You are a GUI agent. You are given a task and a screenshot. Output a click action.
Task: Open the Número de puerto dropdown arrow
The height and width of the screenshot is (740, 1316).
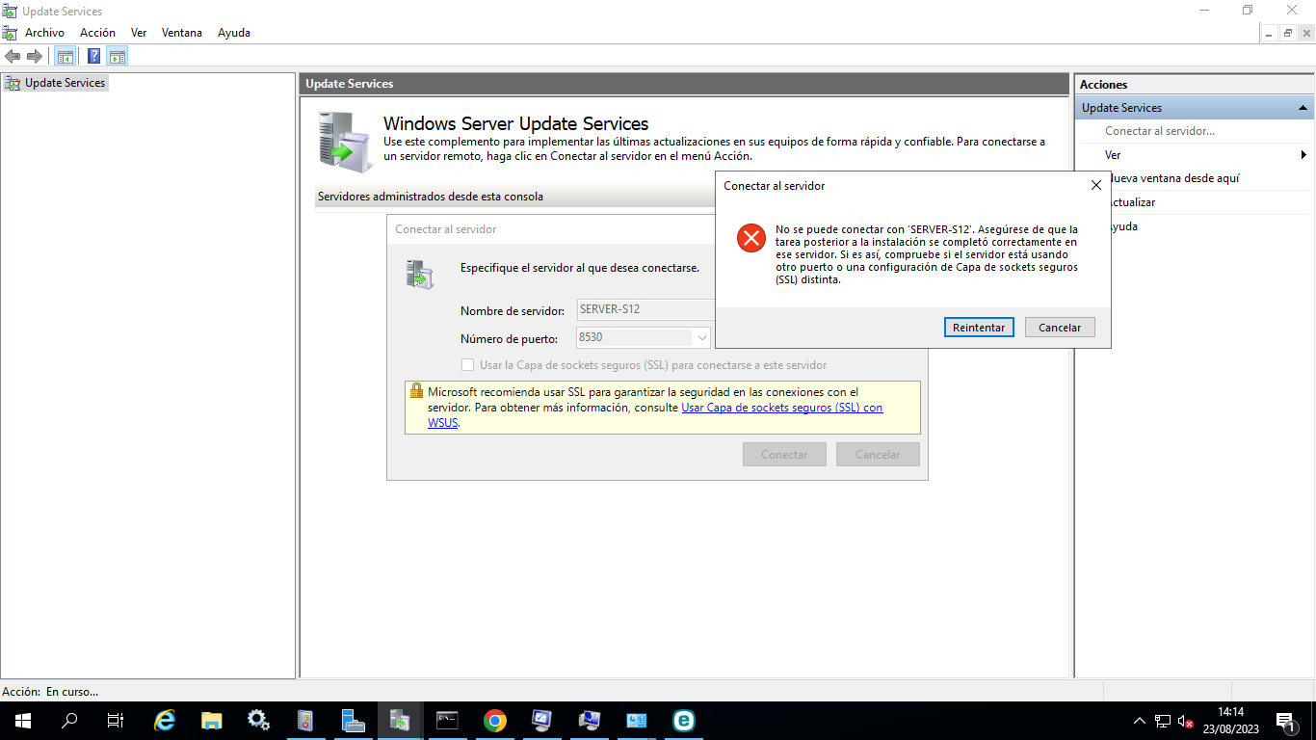(701, 337)
